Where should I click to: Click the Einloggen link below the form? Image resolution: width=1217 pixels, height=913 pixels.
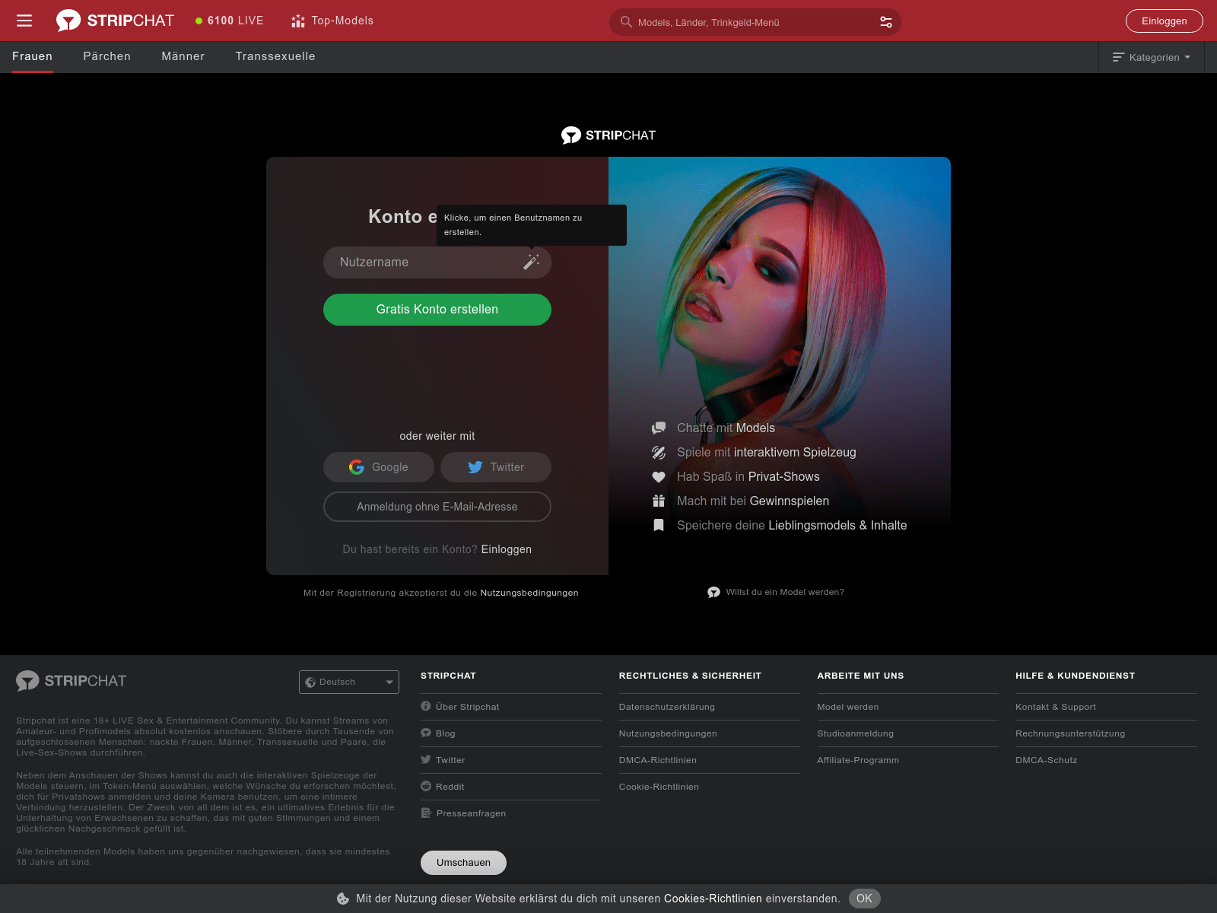pyautogui.click(x=507, y=549)
